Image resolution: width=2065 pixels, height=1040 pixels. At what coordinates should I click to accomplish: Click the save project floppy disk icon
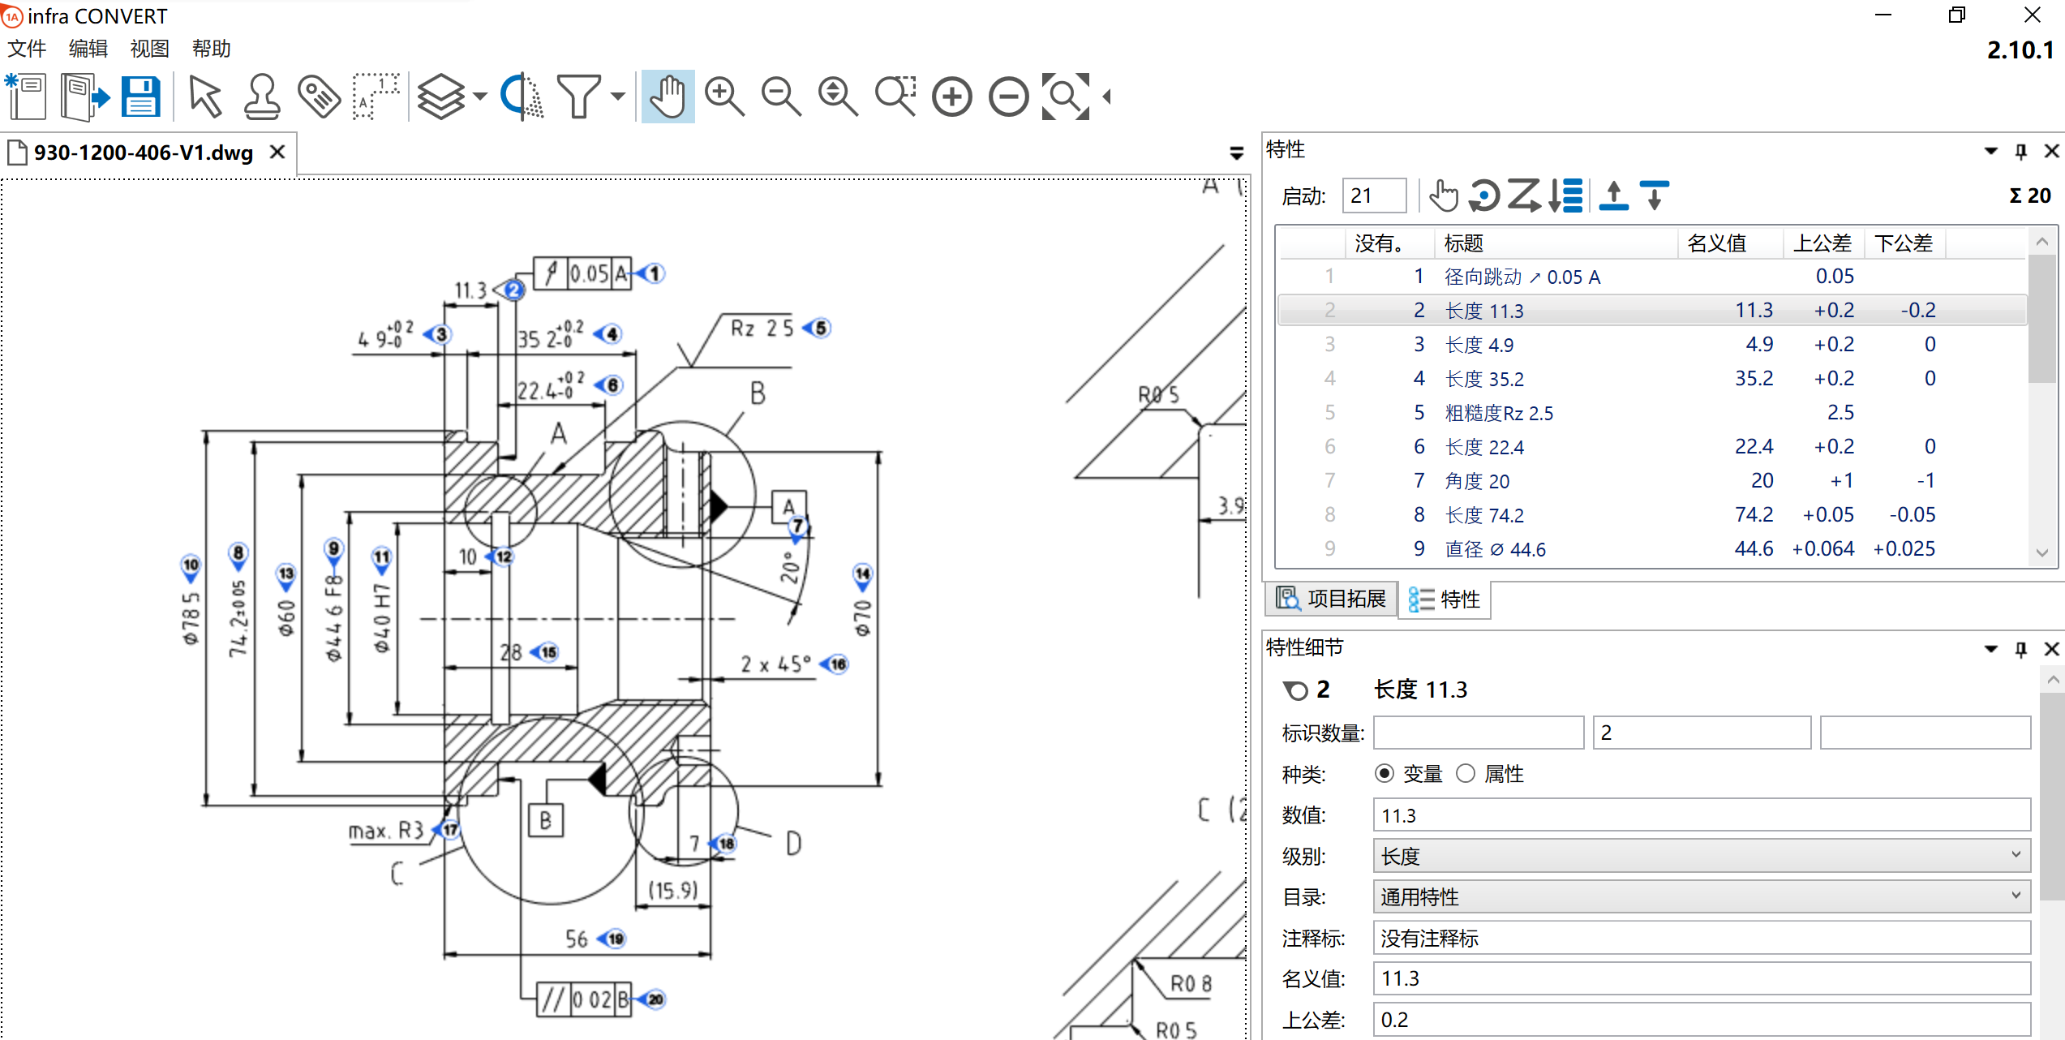coord(141,97)
